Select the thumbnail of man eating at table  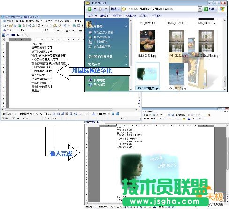point(147,41)
